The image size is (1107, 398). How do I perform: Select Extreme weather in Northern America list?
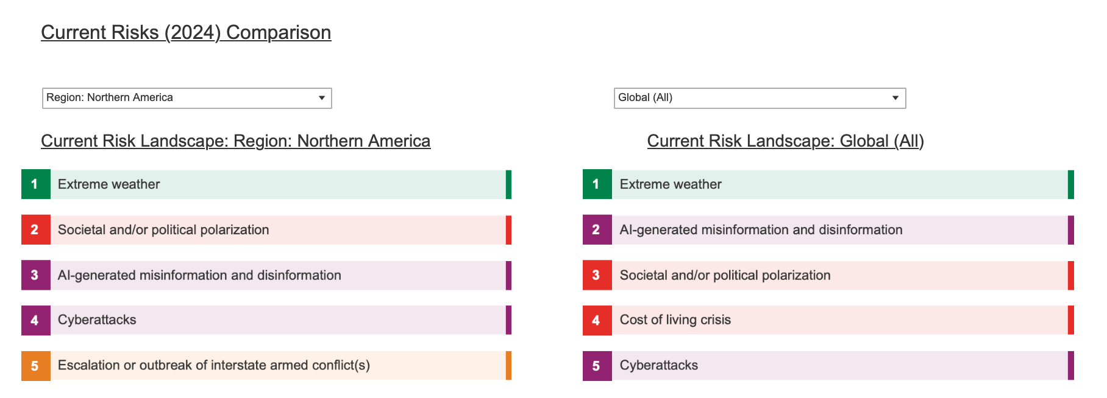(x=266, y=184)
